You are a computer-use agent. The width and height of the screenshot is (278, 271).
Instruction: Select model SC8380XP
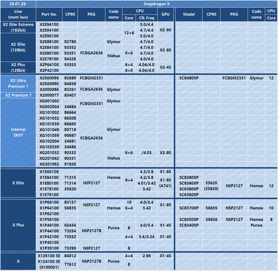pyautogui.click(x=189, y=178)
